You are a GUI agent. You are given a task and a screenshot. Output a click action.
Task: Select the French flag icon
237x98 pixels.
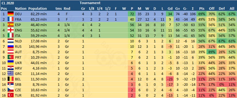(x=11, y=20)
